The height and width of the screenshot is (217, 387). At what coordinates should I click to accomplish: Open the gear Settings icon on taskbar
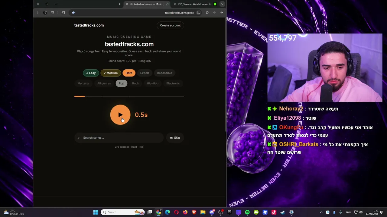[291, 212]
